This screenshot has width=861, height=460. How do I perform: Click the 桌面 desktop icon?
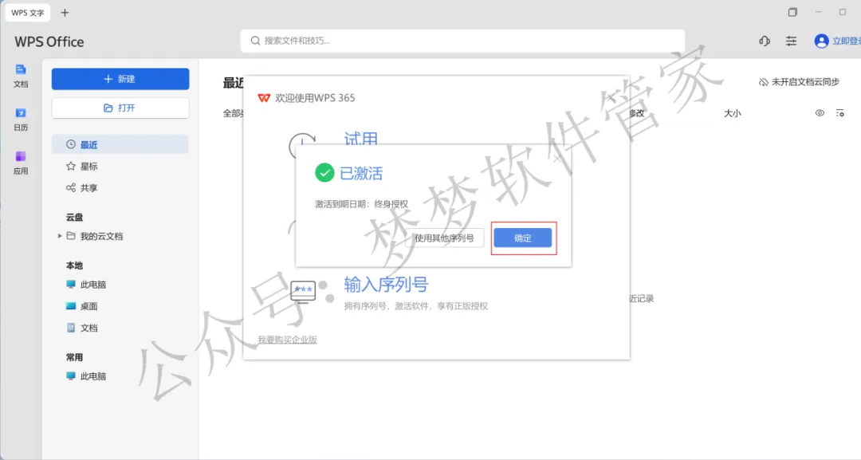click(x=71, y=306)
